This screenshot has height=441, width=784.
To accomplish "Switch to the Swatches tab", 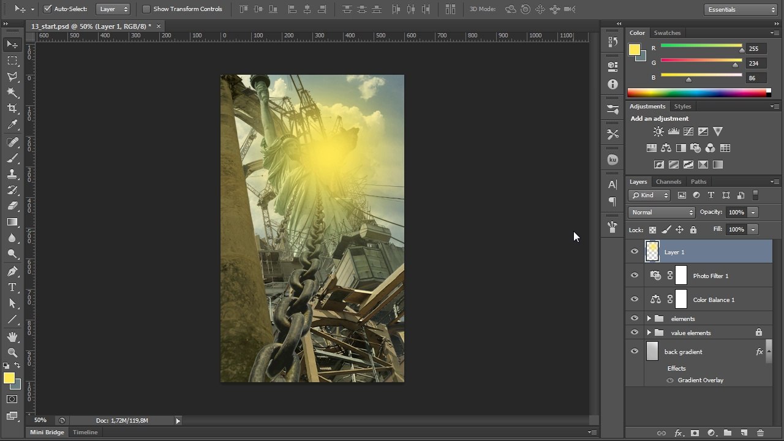I will [x=667, y=33].
